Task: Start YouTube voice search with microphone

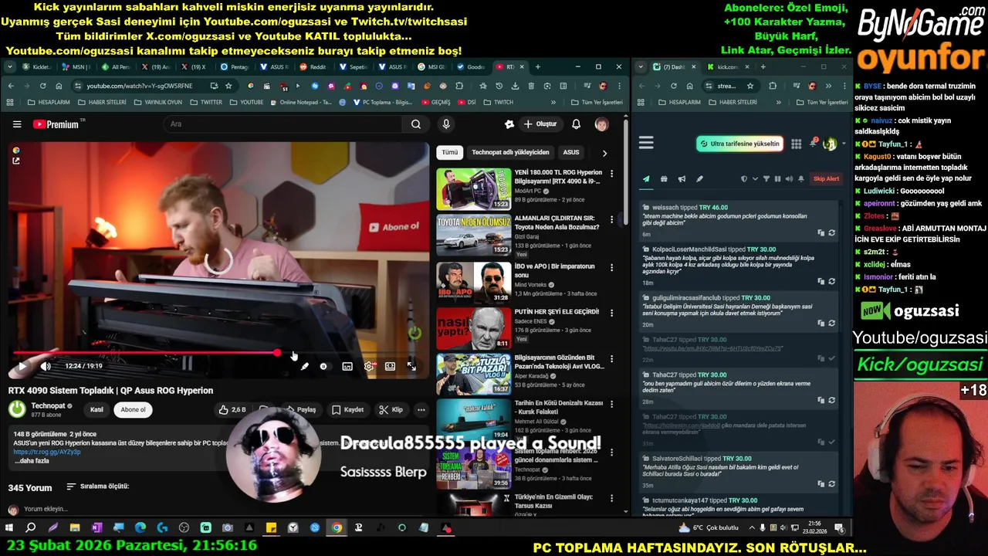Action: [445, 124]
